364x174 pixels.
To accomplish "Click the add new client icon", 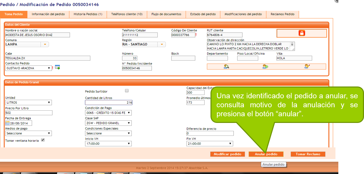I will (x=265, y=66).
